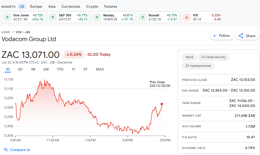
Task: Open the S&P 500 index card
Action: 68,17
